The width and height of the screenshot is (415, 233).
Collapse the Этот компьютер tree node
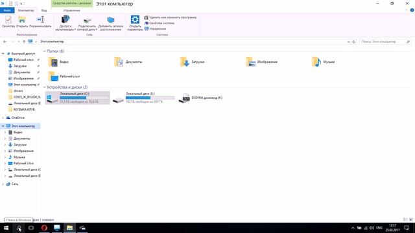point(3,126)
